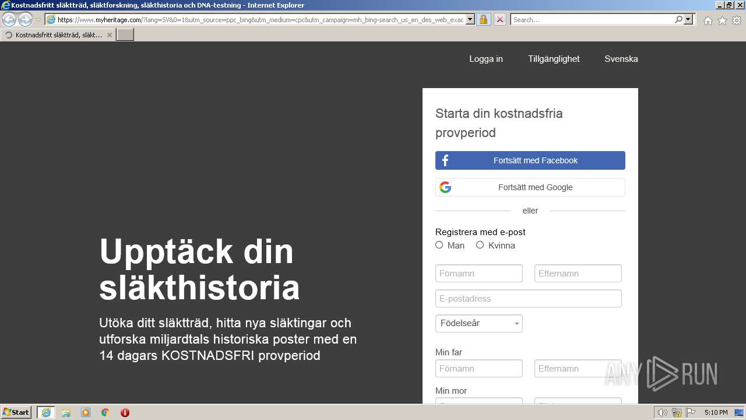Select the Man radio button
Image resolution: width=746 pixels, height=420 pixels.
coord(439,245)
